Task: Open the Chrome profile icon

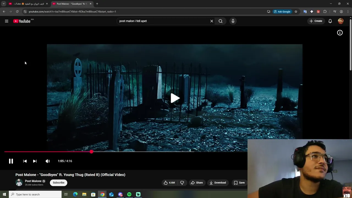Action: coord(341,12)
